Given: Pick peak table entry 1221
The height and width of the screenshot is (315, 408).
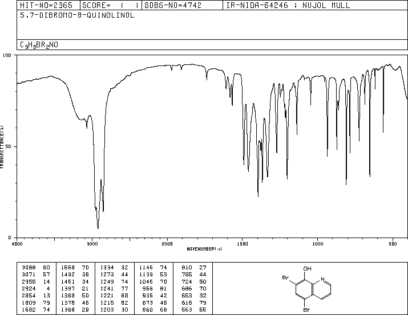Looking at the screenshot, I should (114, 296).
